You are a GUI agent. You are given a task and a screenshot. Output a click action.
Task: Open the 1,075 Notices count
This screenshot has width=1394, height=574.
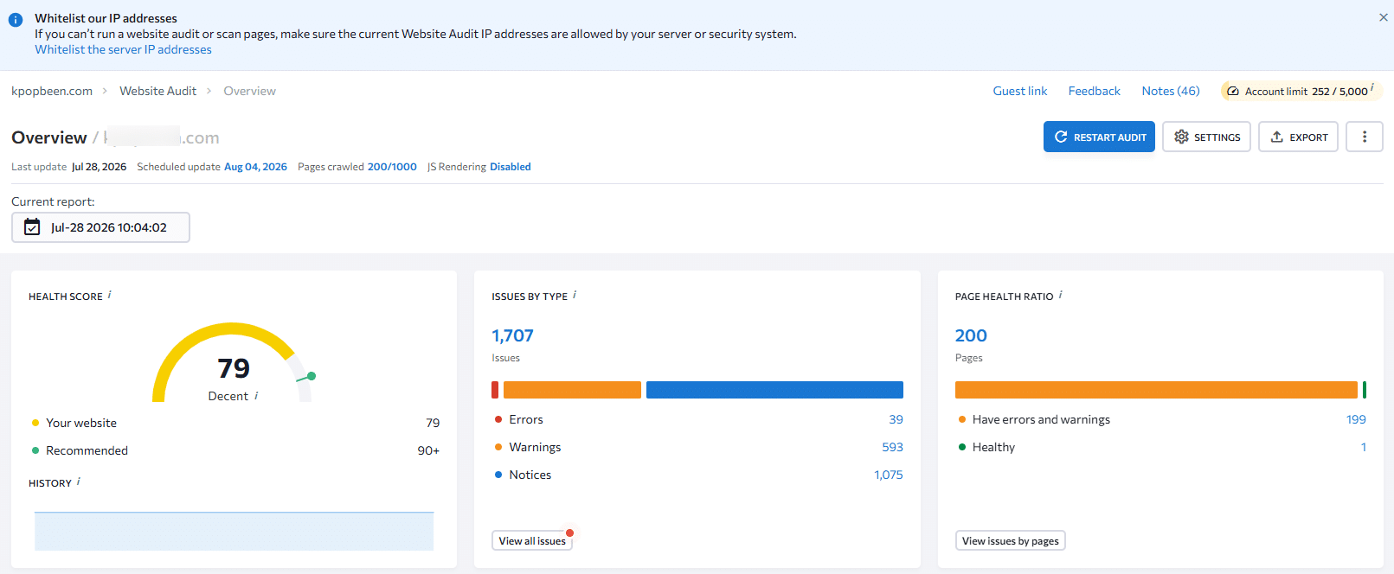coord(888,475)
